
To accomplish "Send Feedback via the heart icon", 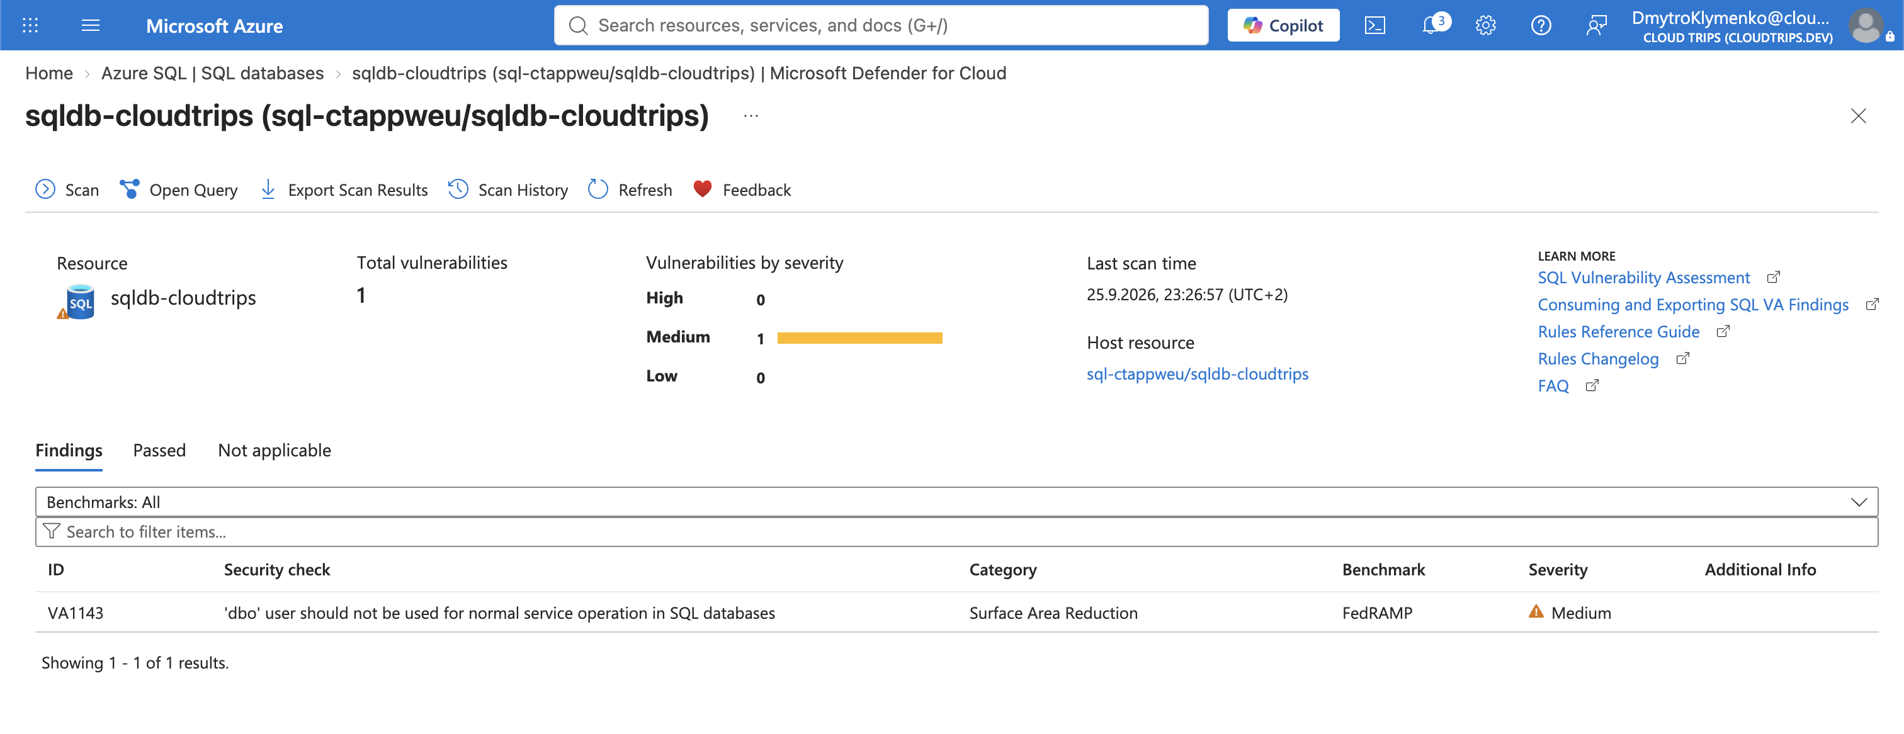I will [x=742, y=190].
